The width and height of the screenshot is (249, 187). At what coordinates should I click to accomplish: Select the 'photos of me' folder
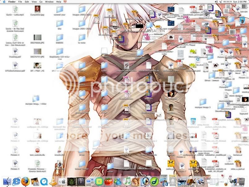(x=82, y=107)
